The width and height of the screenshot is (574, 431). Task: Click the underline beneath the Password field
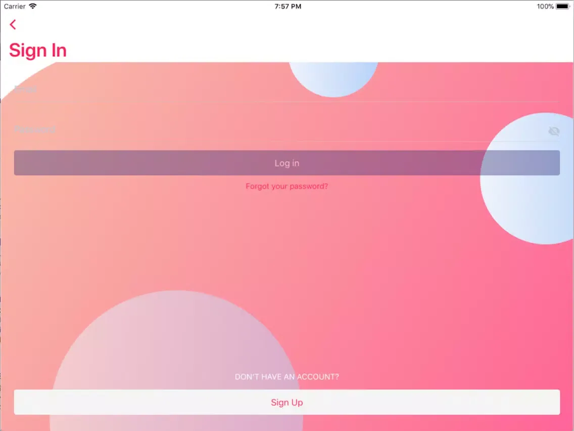click(286, 142)
